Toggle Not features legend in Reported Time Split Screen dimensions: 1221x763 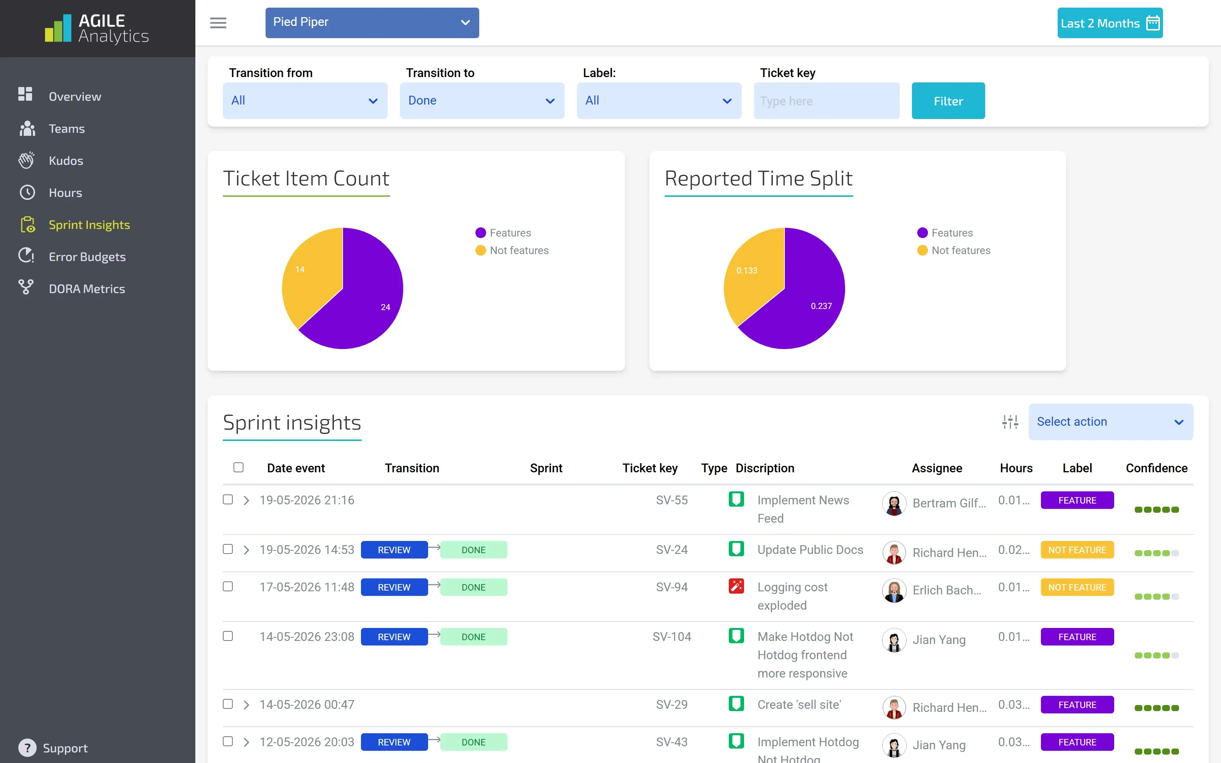[954, 250]
